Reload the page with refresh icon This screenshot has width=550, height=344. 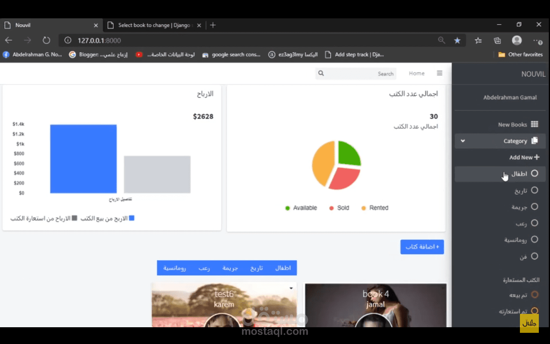coord(46,40)
